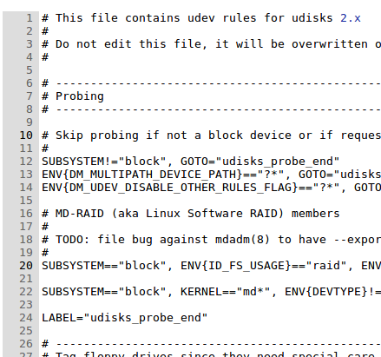
Task: Click line number 1 in the gutter
Action: coord(30,18)
